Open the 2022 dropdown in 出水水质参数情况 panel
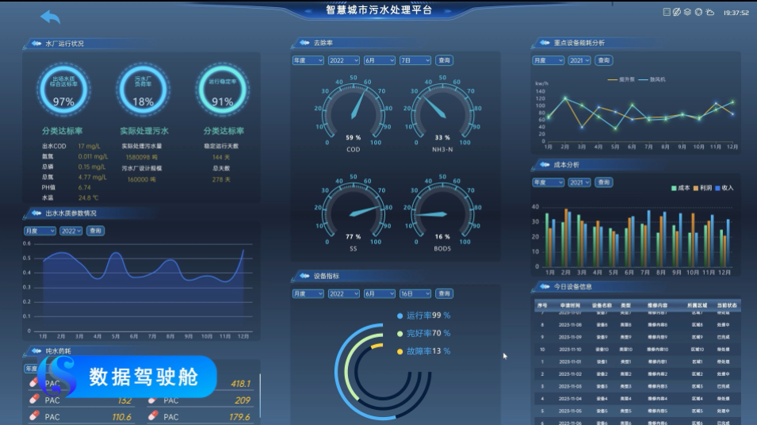Image resolution: width=757 pixels, height=425 pixels. pos(71,231)
